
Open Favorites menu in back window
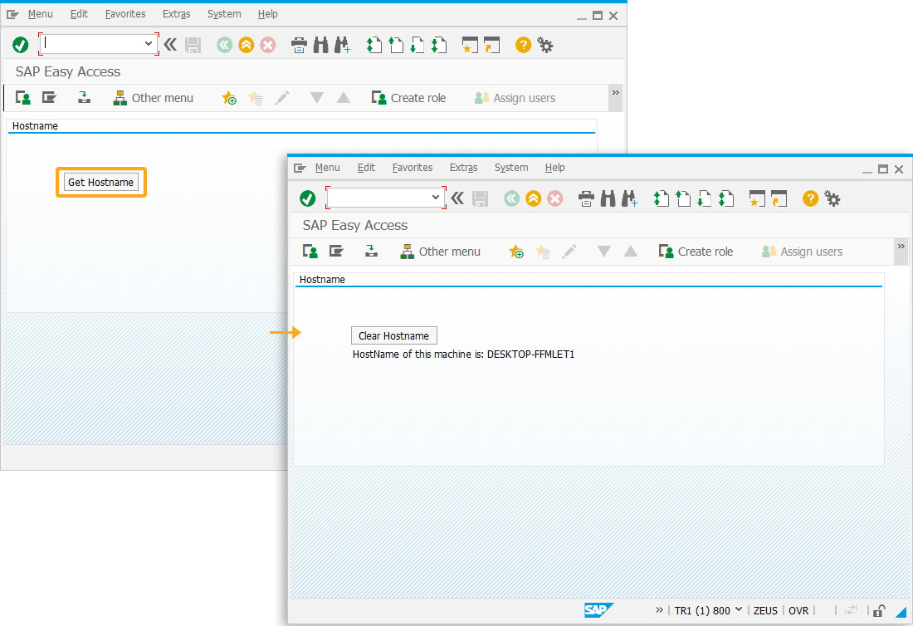[x=125, y=14]
